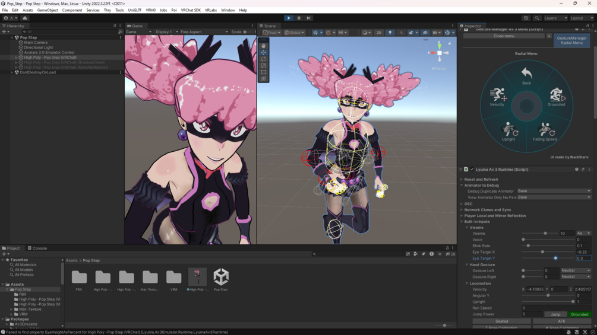597x335 pixels.
Task: Open the Gesture Left Neutral dropdown
Action: 576,271
